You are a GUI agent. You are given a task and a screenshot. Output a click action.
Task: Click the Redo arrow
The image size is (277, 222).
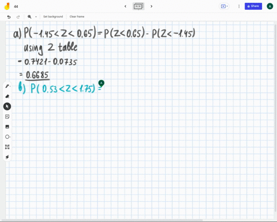tap(18, 17)
